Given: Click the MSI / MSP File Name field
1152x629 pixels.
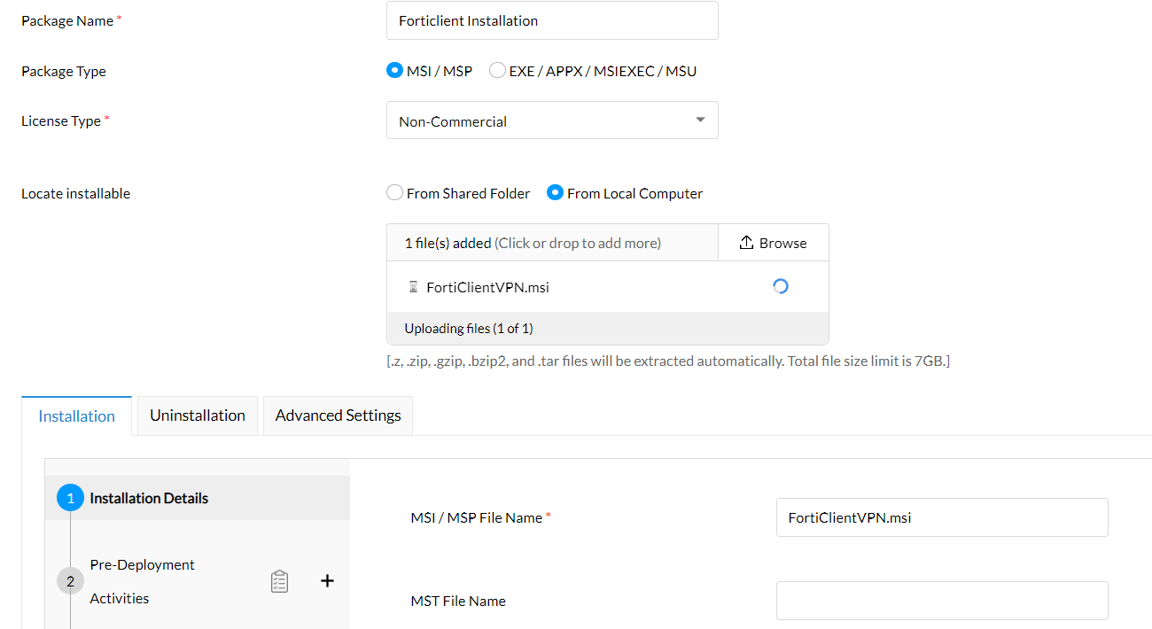Looking at the screenshot, I should click(942, 517).
